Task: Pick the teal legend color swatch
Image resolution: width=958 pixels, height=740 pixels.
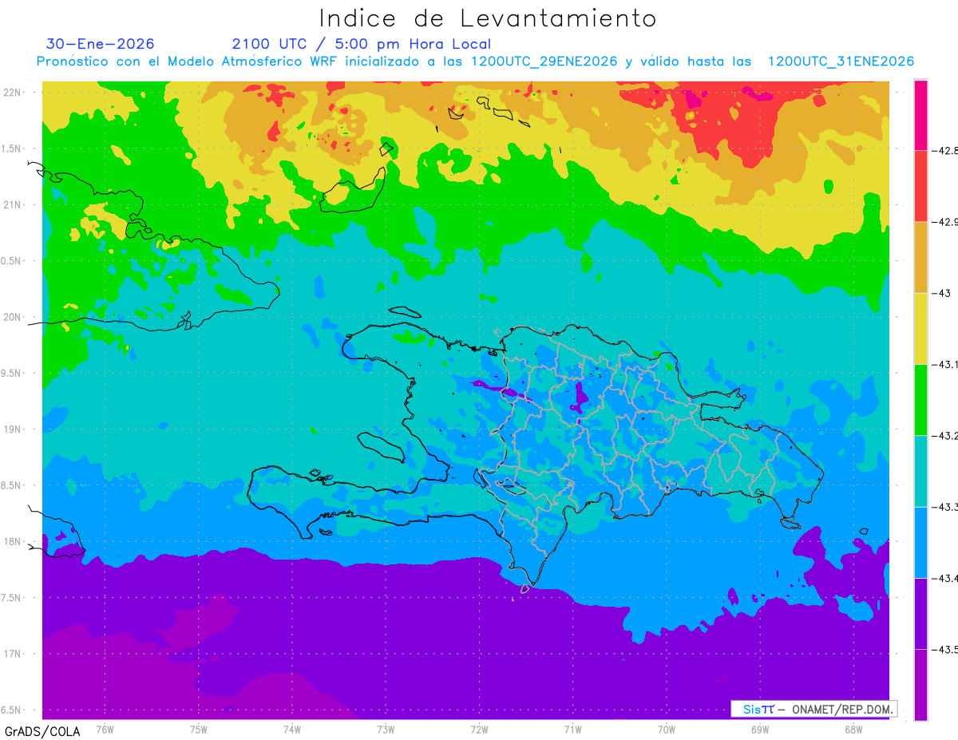Action: 920,471
